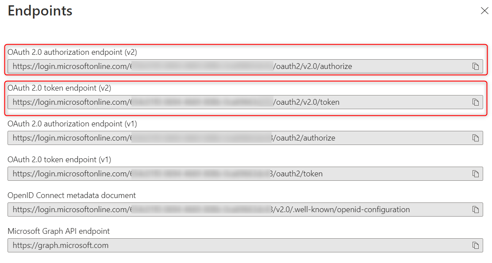Copy the OpenID Connect metadata document URL
This screenshot has width=492, height=263.
[476, 210]
